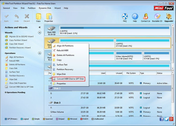
Task: Choose Rebuild MBR in context menu
Action: [70, 50]
